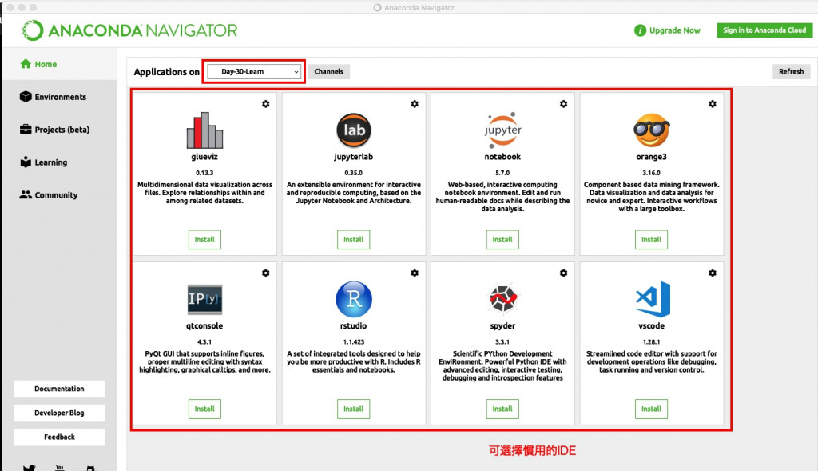Install orange3

[652, 240]
